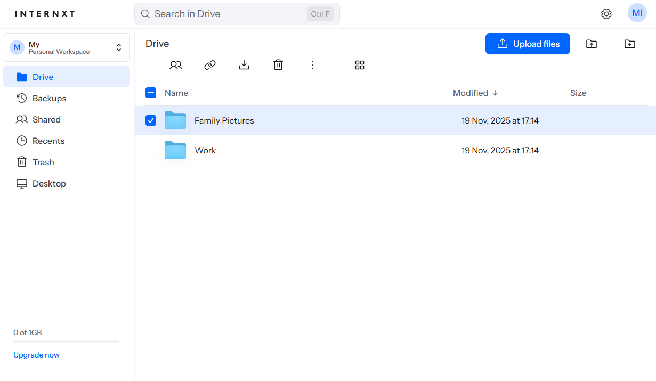Select the share with users icon
Viewport: 656px width, 381px height.
(x=176, y=64)
